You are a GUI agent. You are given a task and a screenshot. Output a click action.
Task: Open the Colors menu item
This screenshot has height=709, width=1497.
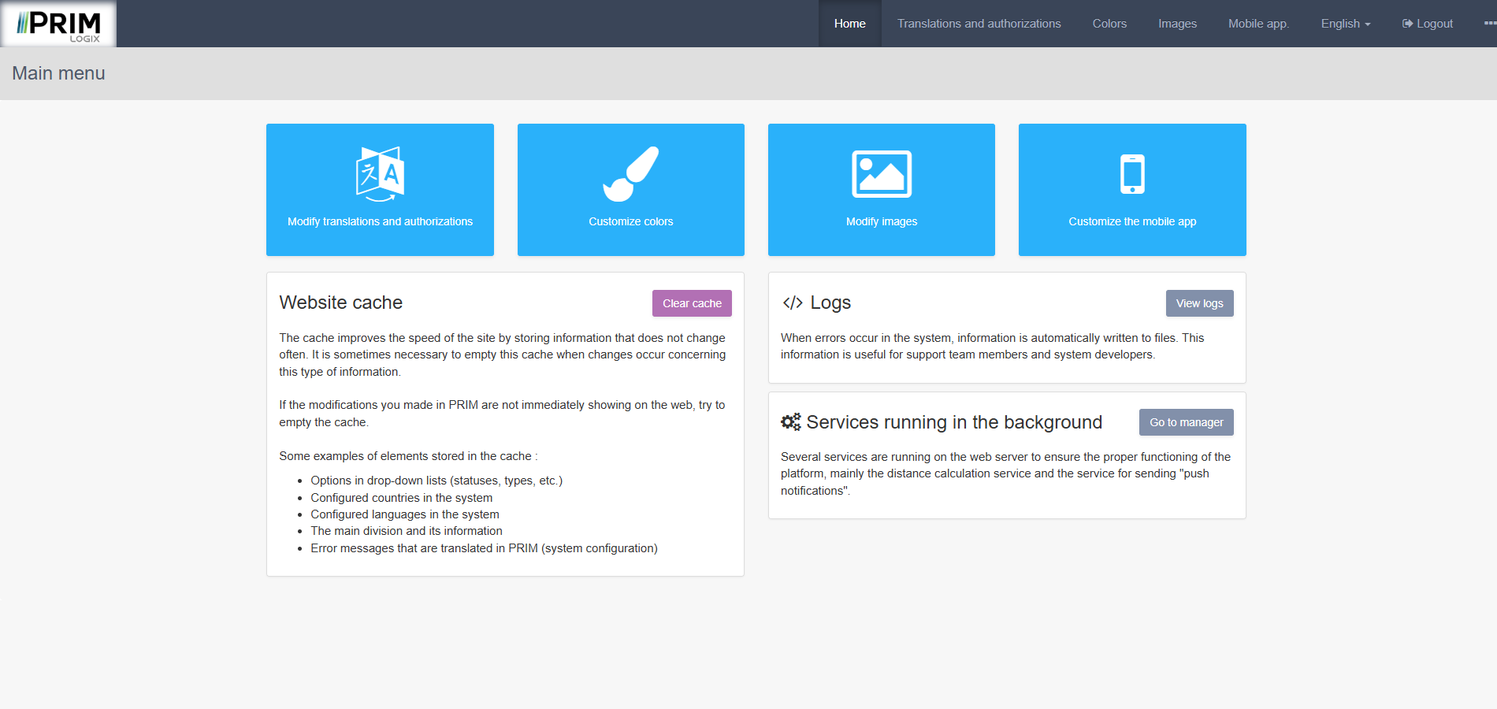coord(1109,24)
